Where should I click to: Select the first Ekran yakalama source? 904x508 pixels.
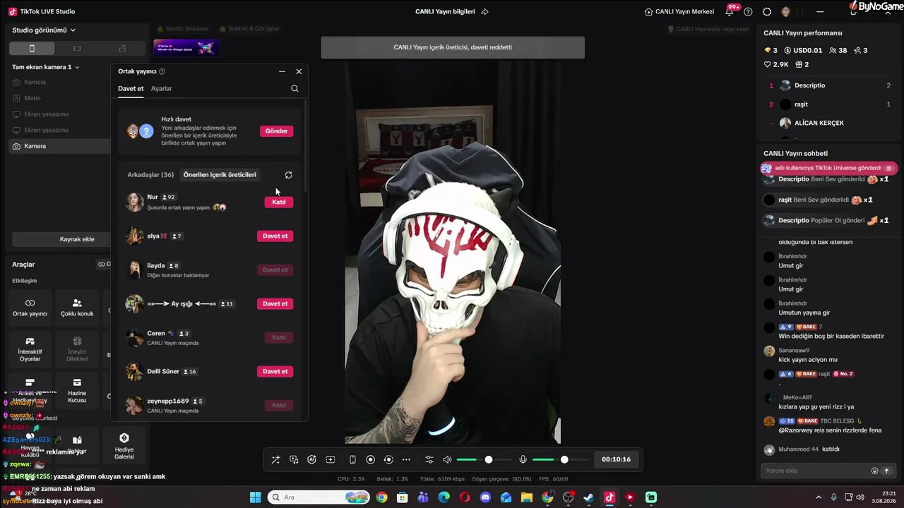pos(60,114)
